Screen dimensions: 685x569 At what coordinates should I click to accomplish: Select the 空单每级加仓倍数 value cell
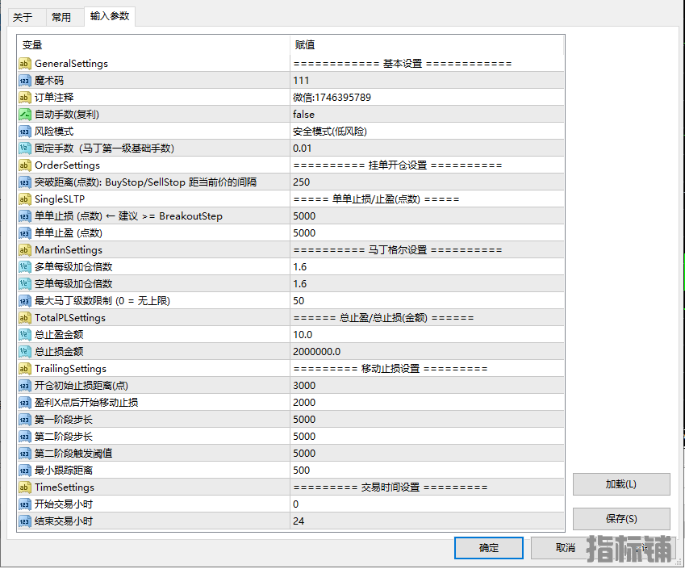[363, 283]
